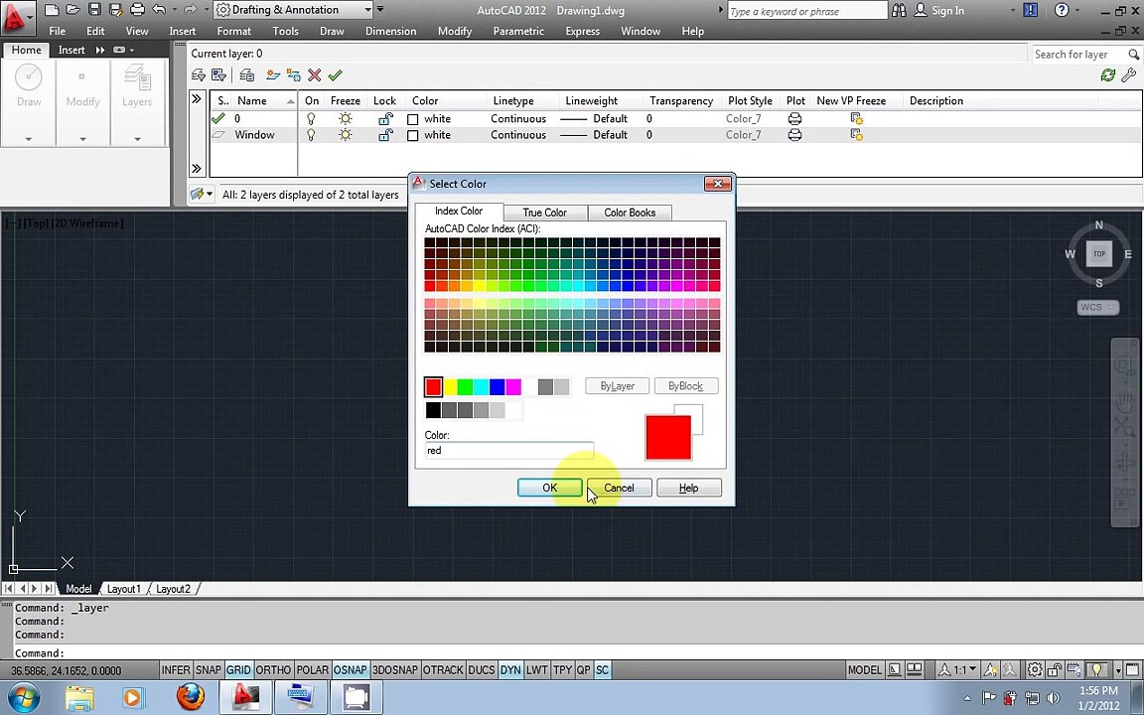Click the New drawing icon
The image size is (1144, 715).
(51, 10)
